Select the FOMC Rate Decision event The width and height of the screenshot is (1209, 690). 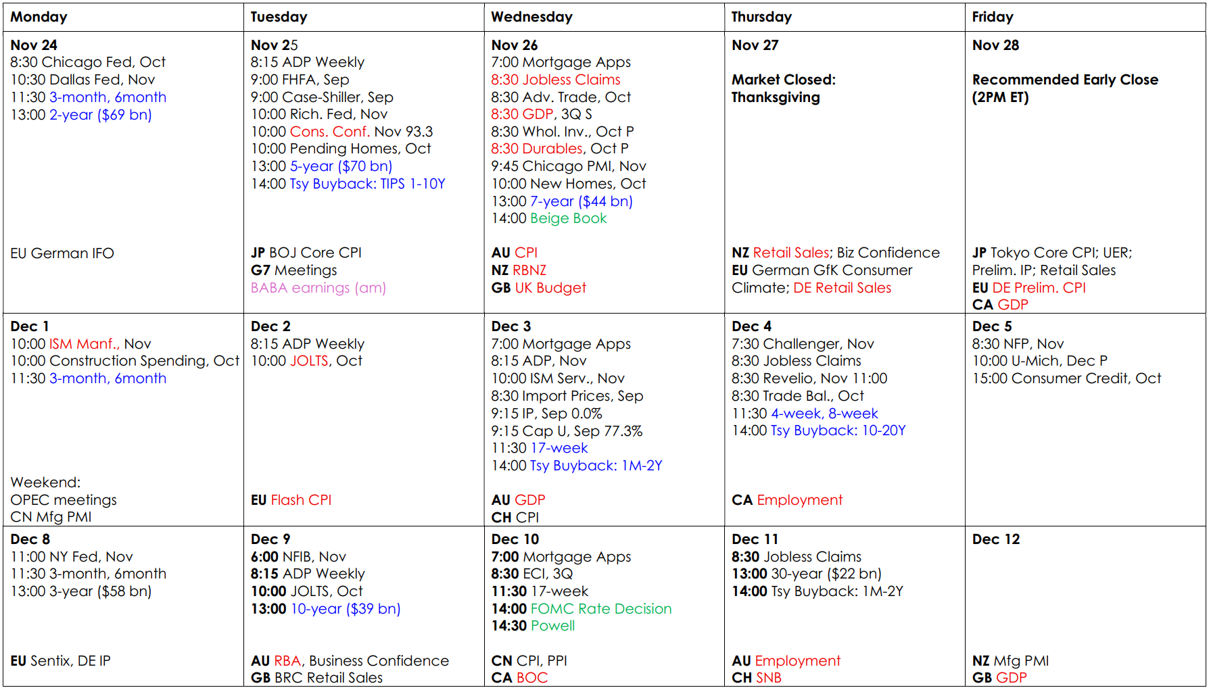point(600,609)
